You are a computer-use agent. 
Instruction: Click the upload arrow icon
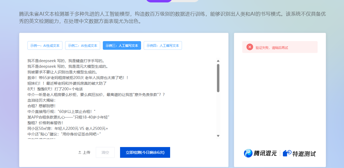click(x=80, y=152)
